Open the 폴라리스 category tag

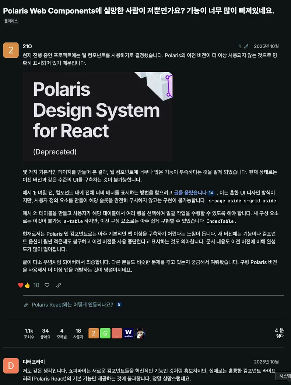(11, 21)
